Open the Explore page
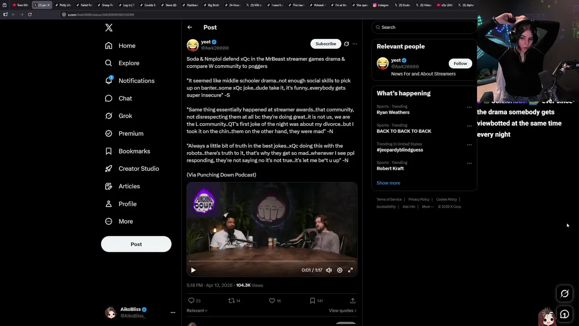Viewport: 579px width, 326px height. point(122,63)
